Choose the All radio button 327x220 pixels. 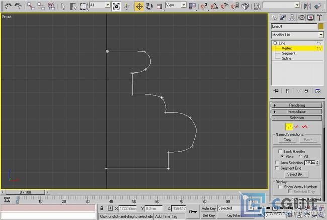(300, 157)
